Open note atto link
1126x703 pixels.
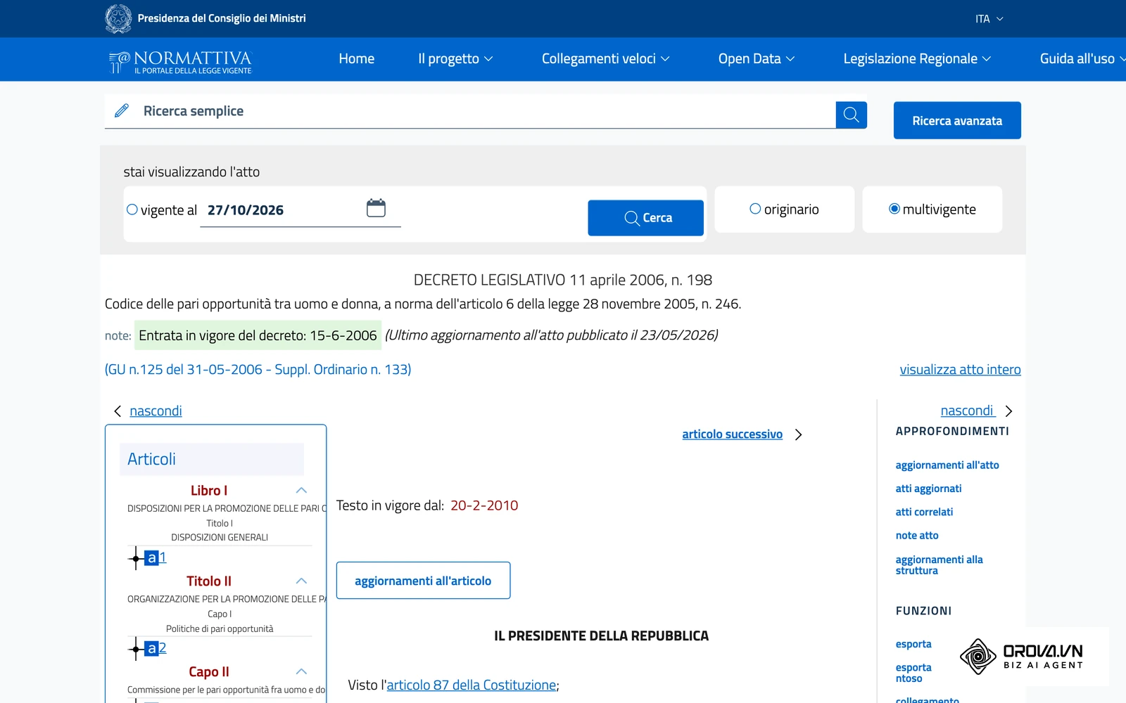tap(917, 536)
